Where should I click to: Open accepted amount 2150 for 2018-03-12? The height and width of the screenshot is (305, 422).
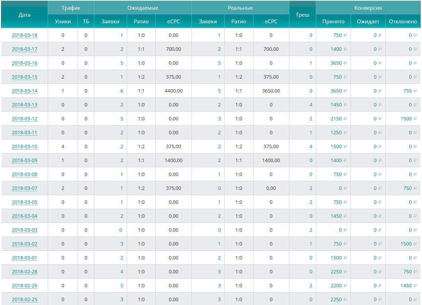pos(336,119)
